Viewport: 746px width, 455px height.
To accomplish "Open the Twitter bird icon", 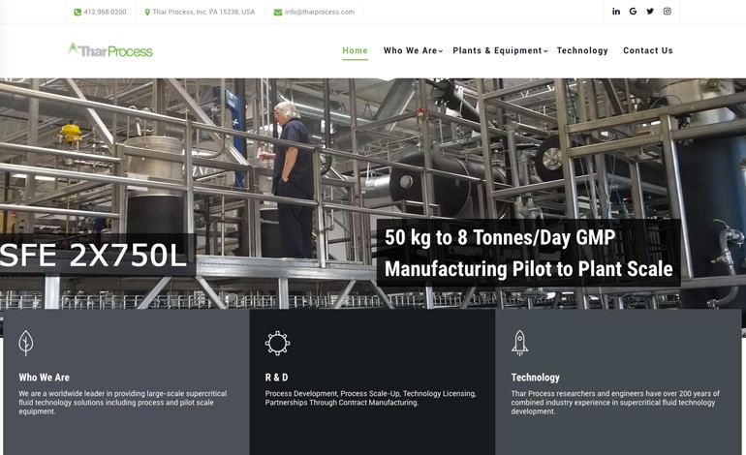I will point(650,12).
